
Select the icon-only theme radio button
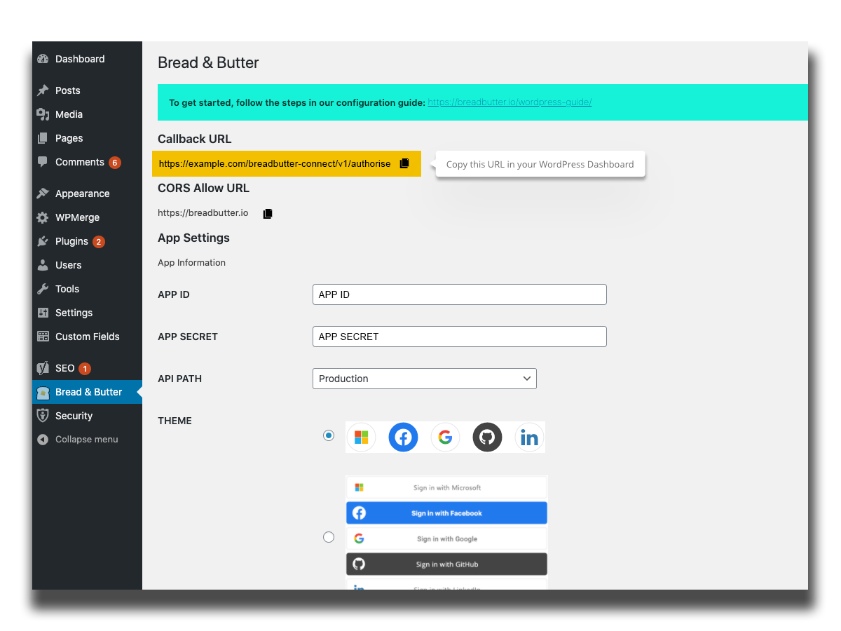coord(329,435)
